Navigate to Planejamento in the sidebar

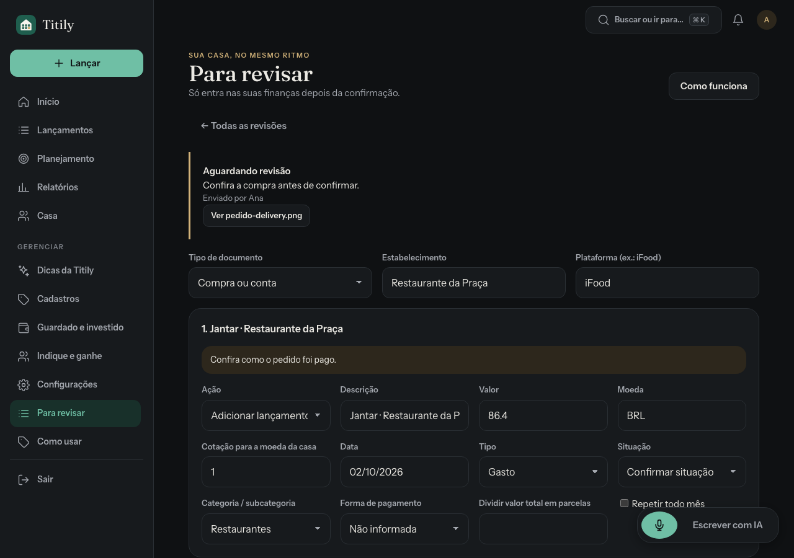tap(75, 159)
